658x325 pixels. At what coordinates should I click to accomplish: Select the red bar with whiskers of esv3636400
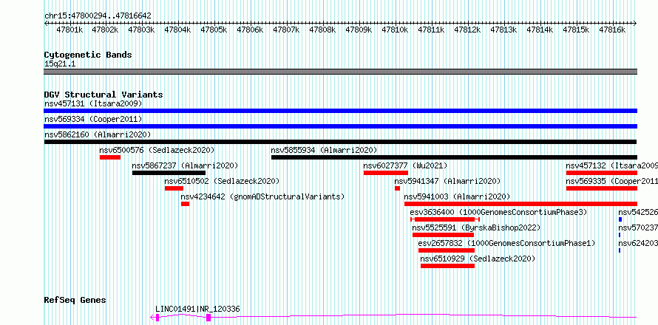[445, 219]
